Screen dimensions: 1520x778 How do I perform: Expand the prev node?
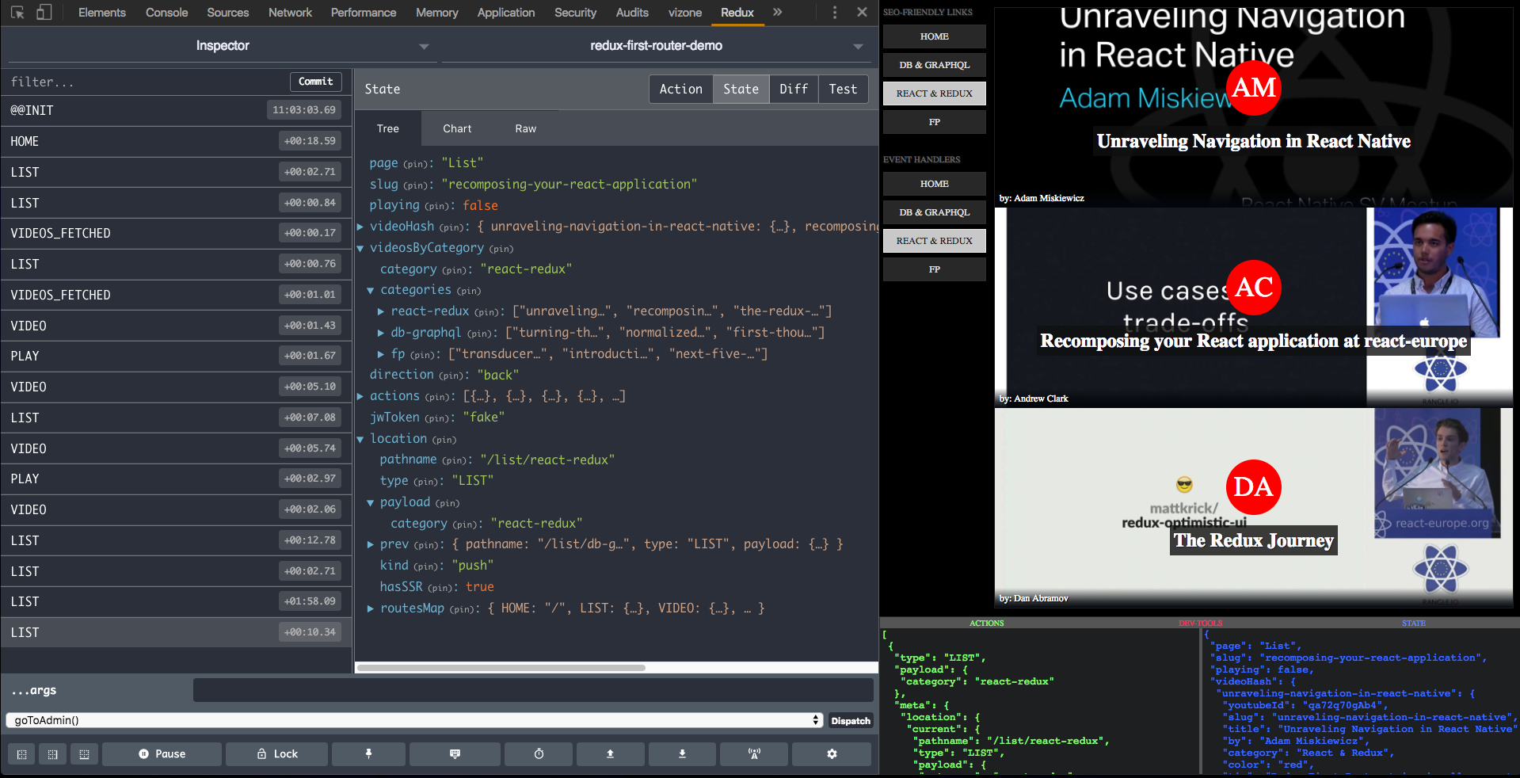(370, 544)
